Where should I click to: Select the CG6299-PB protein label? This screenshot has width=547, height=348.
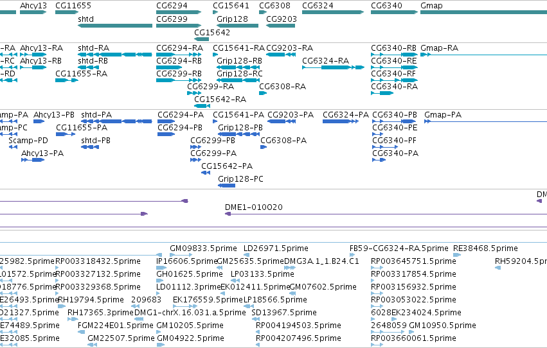pyautogui.click(x=213, y=141)
